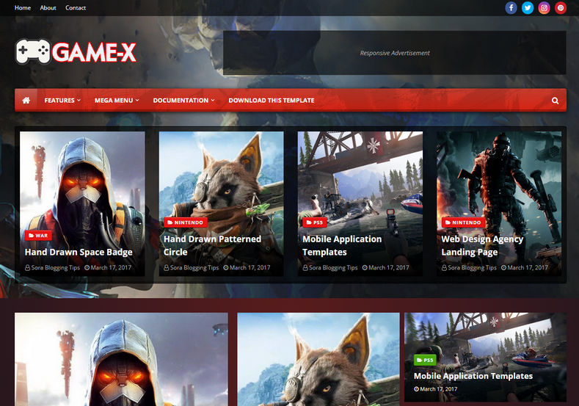The height and width of the screenshot is (406, 579).
Task: Click the Responsive Advertisement banner
Action: pyautogui.click(x=394, y=53)
